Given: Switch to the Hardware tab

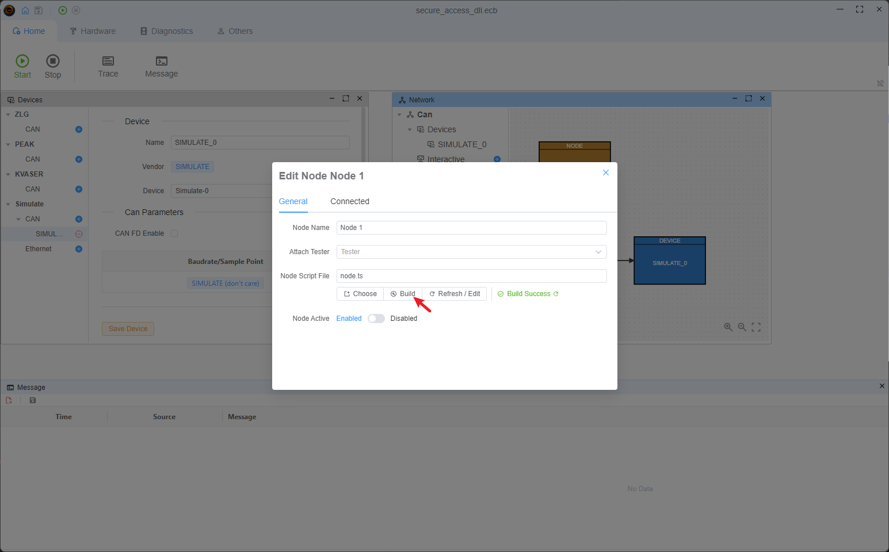Looking at the screenshot, I should tap(93, 31).
